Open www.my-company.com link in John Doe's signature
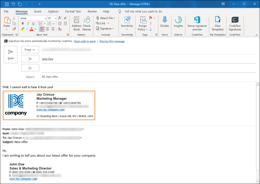This screenshot has height=184, width=260. click(x=24, y=179)
